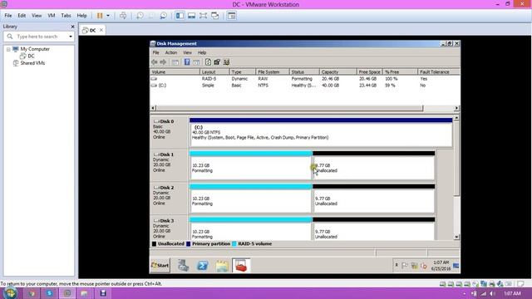Open the Tabs menu
Viewport: 532px width, 299px height.
click(x=66, y=16)
